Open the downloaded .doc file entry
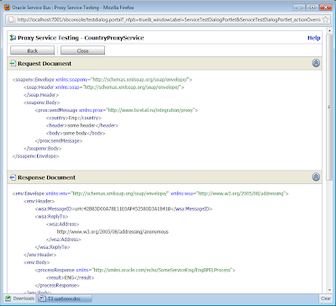Image resolution: width=336 pixels, height=306 pixels. coord(65,298)
